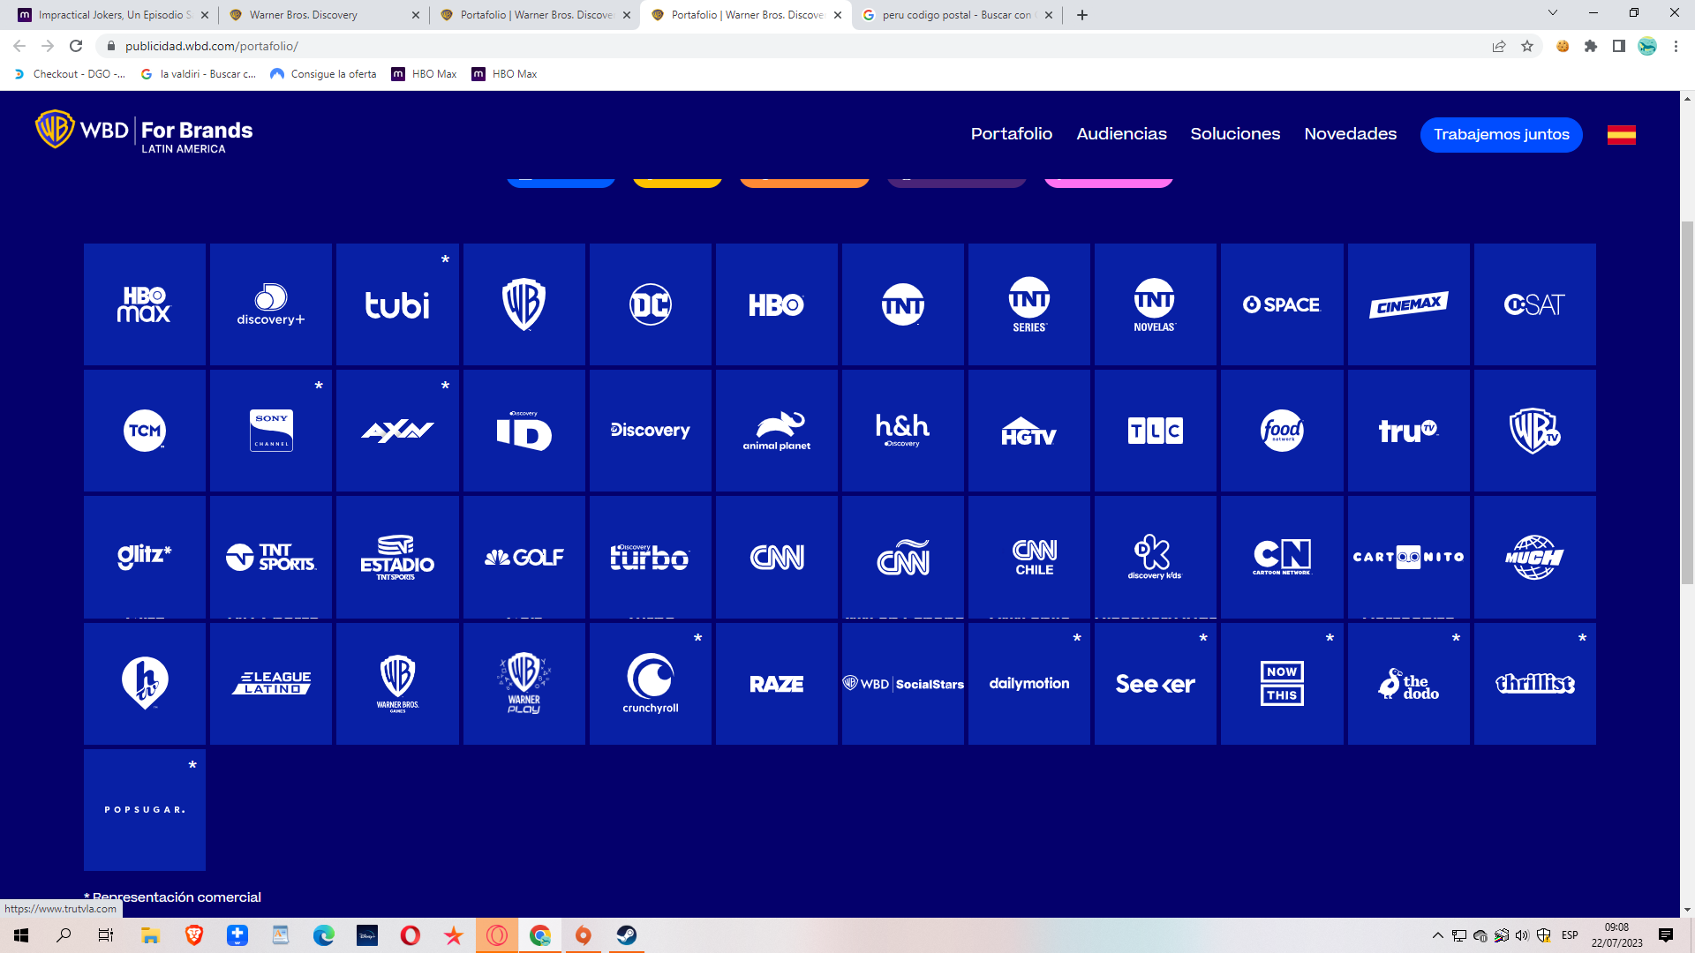
Task: Click the DC logo tile
Action: tap(651, 304)
